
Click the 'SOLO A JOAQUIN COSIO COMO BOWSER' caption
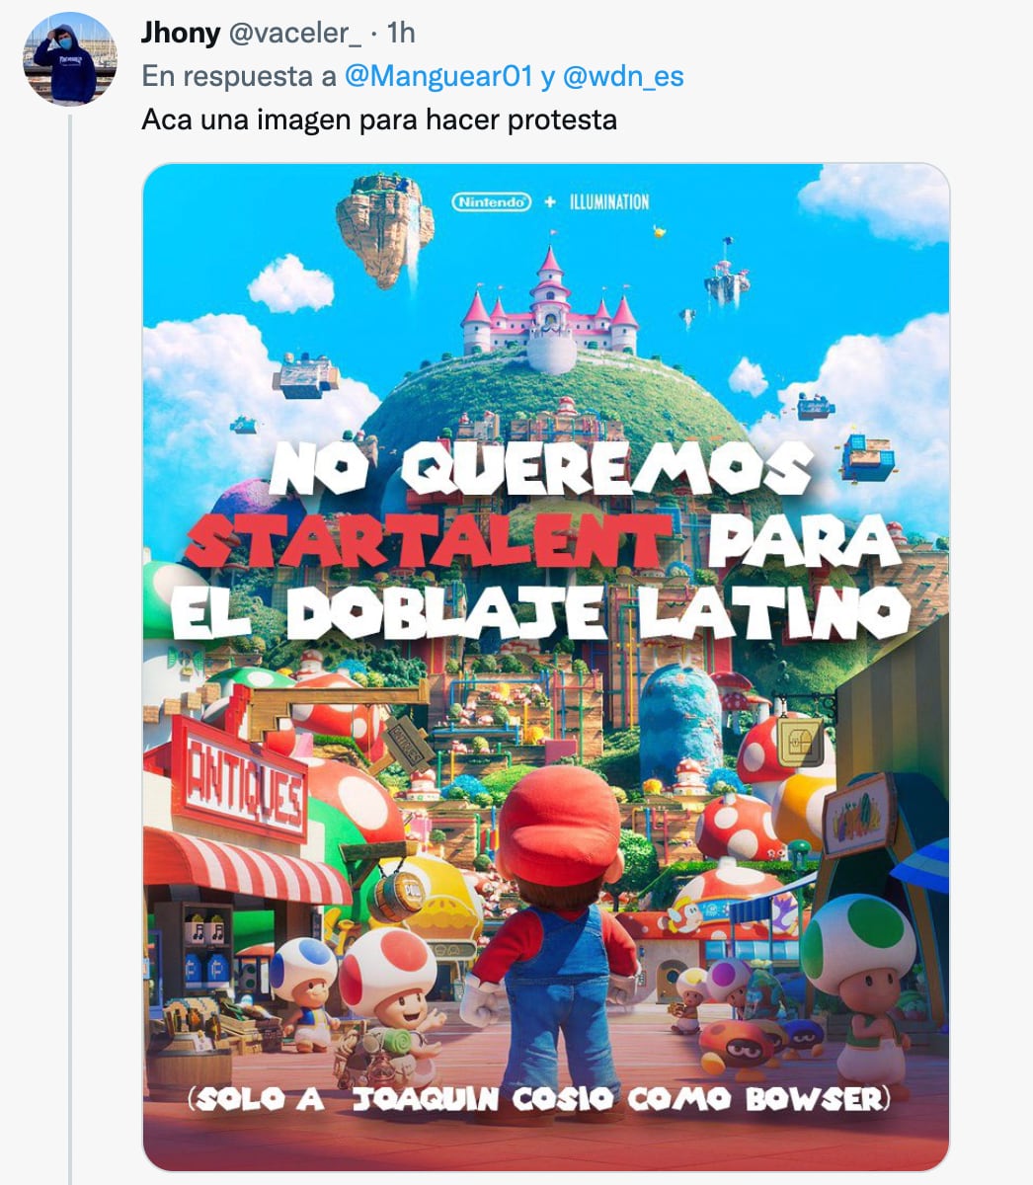(539, 1099)
